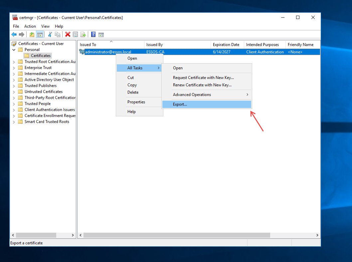This screenshot has height=262, width=352.
Task: Open Properties via toolbar icon
Action: [x=75, y=35]
